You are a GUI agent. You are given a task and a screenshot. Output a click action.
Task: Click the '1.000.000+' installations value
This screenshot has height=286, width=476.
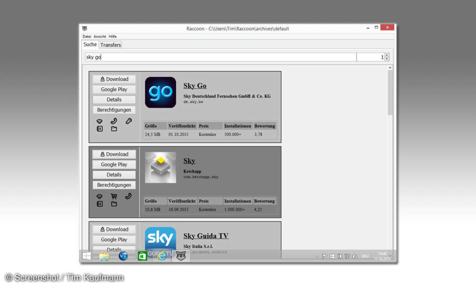pos(235,210)
